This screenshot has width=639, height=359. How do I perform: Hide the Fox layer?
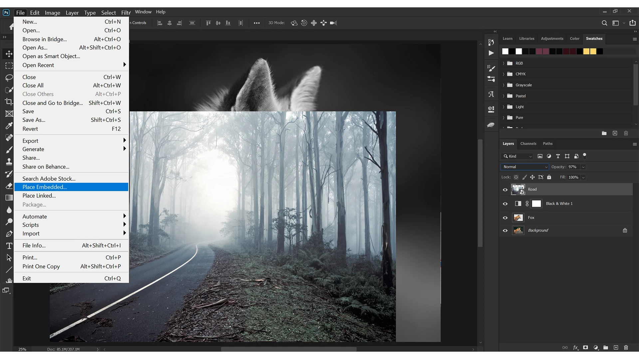(x=505, y=218)
